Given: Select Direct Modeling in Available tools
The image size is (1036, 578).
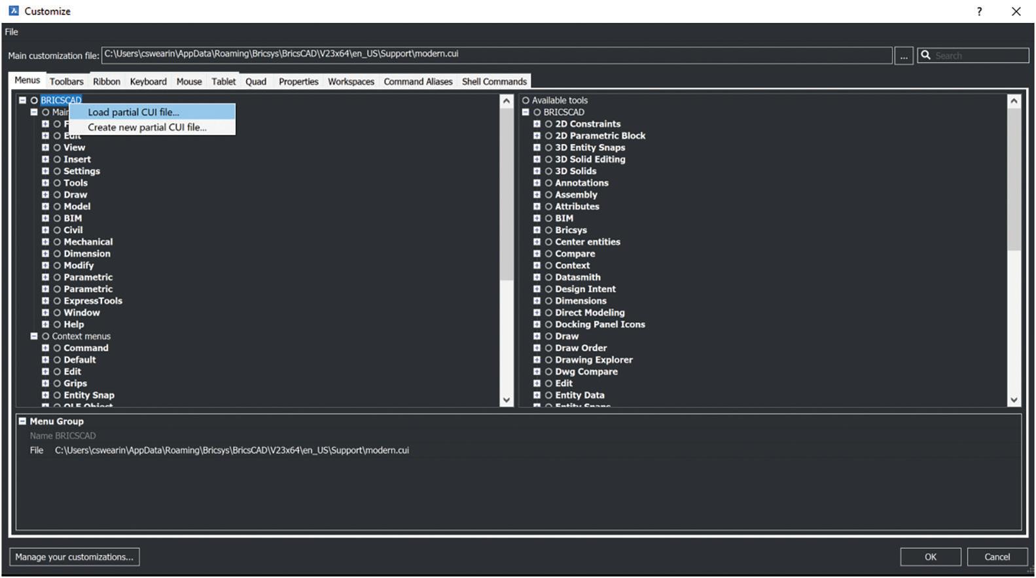Looking at the screenshot, I should coord(590,312).
